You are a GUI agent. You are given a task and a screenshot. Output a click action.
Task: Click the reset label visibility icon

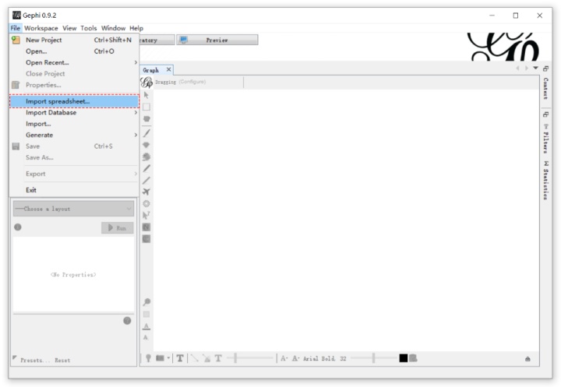tap(145, 337)
